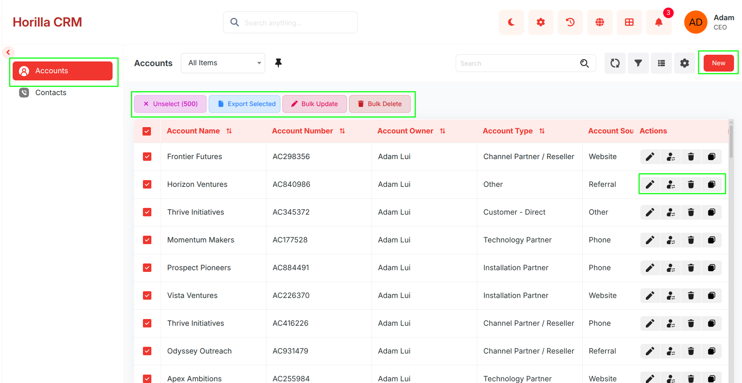Edit Odyssey Outreach with pencil icon
Image resolution: width=742 pixels, height=383 pixels.
tap(650, 351)
